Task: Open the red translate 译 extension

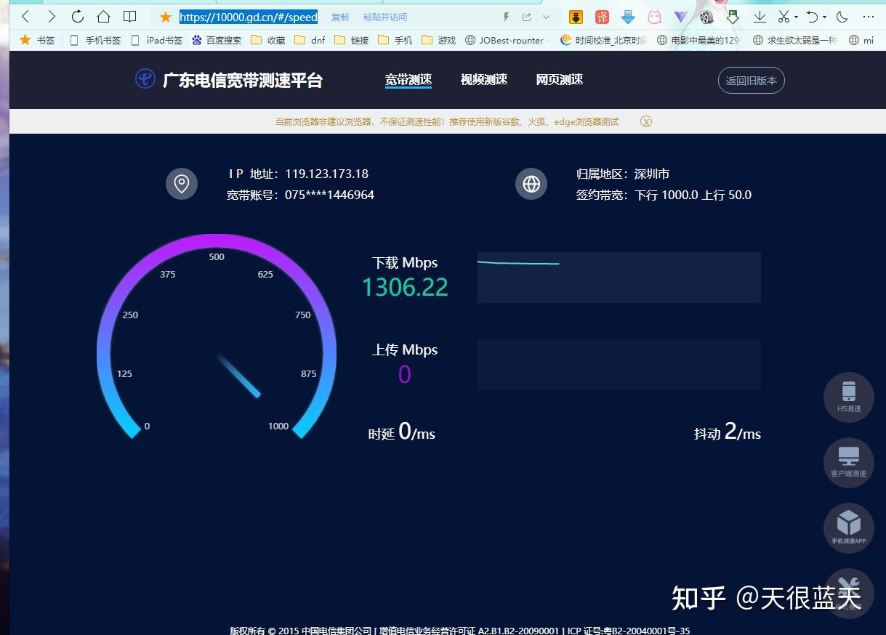Action: pos(602,17)
